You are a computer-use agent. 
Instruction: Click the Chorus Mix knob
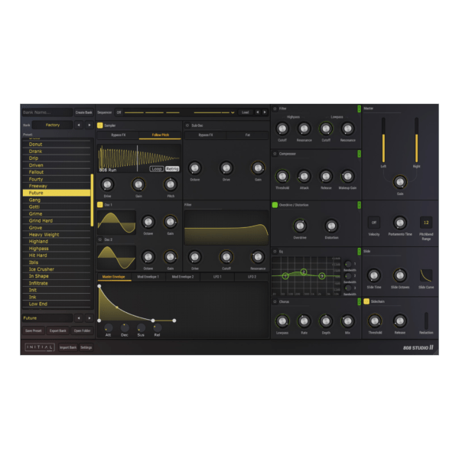click(348, 321)
